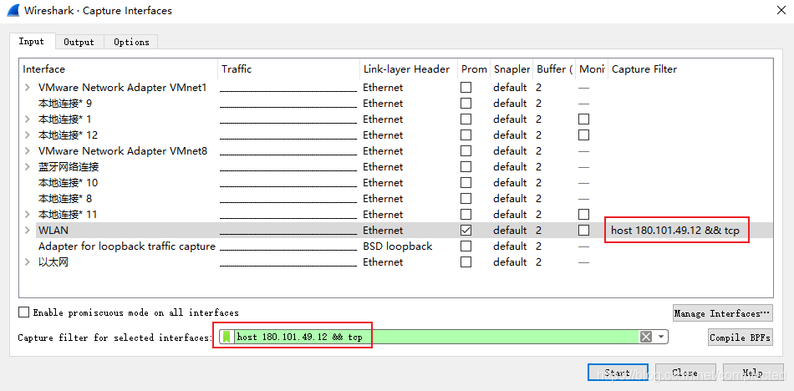This screenshot has width=794, height=391.
Task: Select the WLAN interface name
Action: point(53,231)
